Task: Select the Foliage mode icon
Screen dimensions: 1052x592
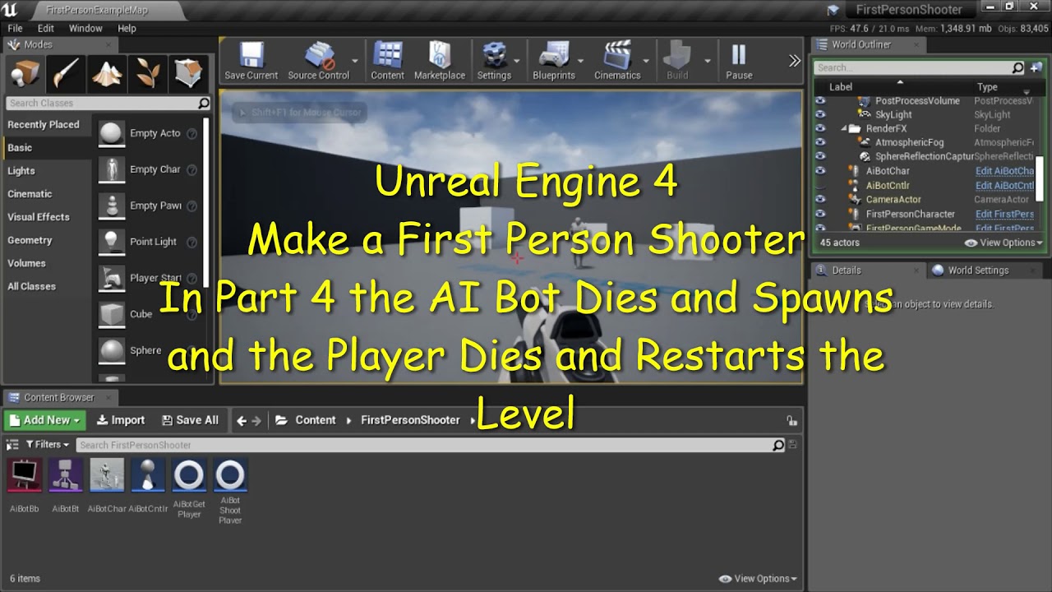Action: [x=148, y=75]
